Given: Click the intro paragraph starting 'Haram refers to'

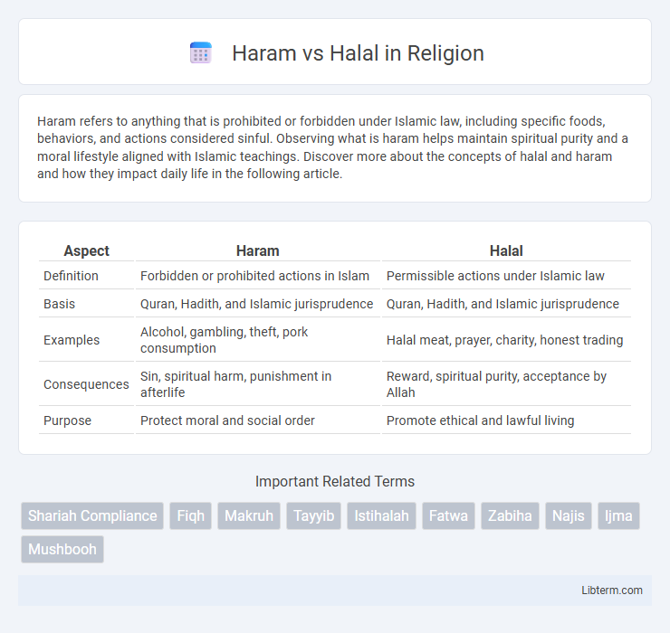Looking at the screenshot, I should (x=335, y=147).
